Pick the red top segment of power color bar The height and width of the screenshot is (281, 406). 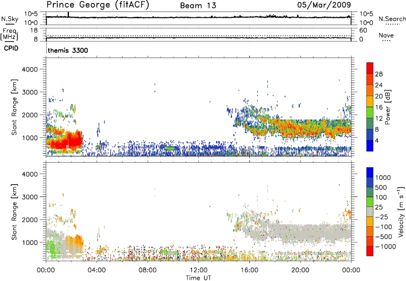pos(370,68)
